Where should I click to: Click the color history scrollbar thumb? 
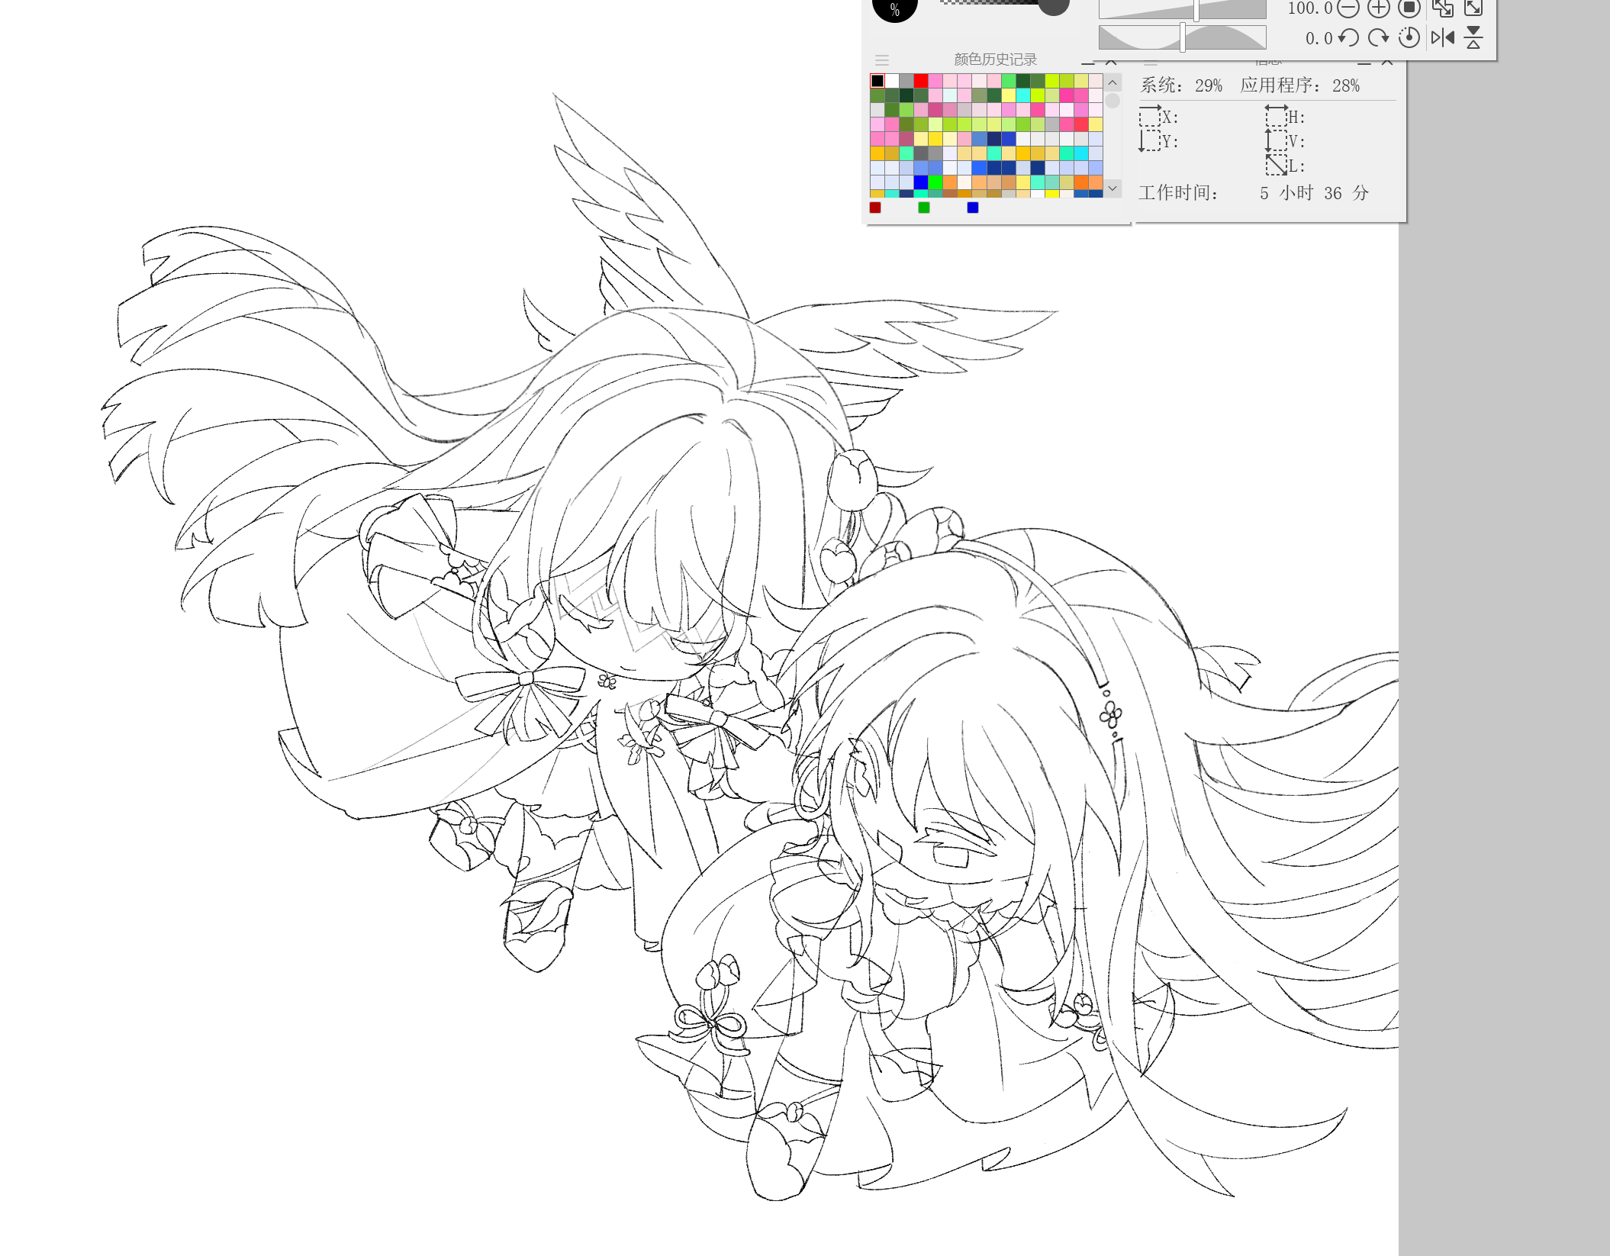point(1113,101)
